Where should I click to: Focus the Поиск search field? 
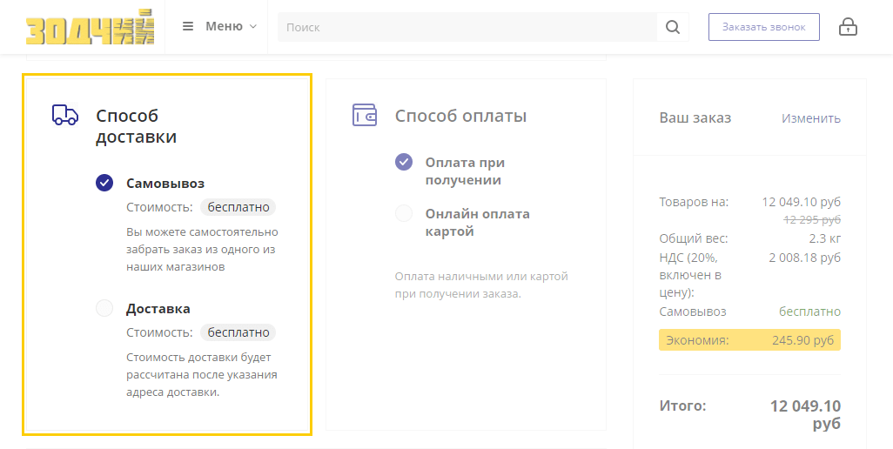point(467,27)
